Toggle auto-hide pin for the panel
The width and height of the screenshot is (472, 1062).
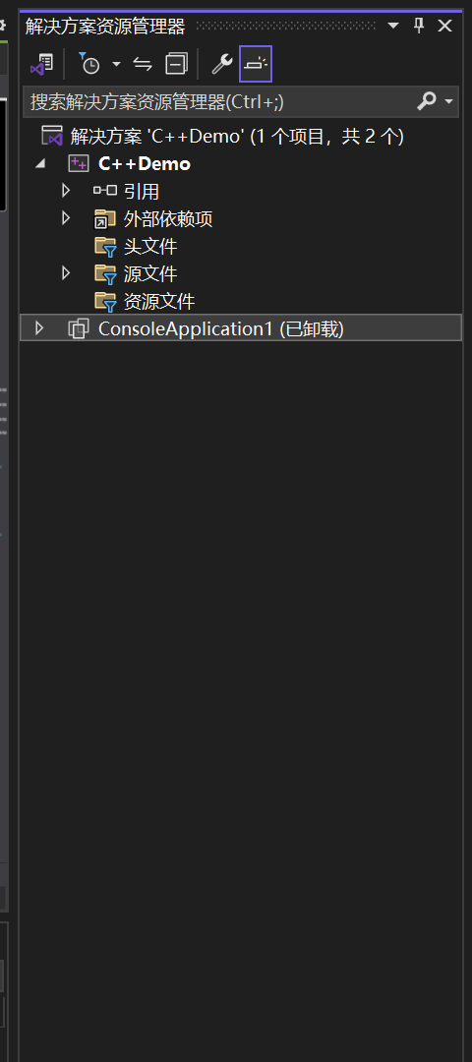(419, 27)
